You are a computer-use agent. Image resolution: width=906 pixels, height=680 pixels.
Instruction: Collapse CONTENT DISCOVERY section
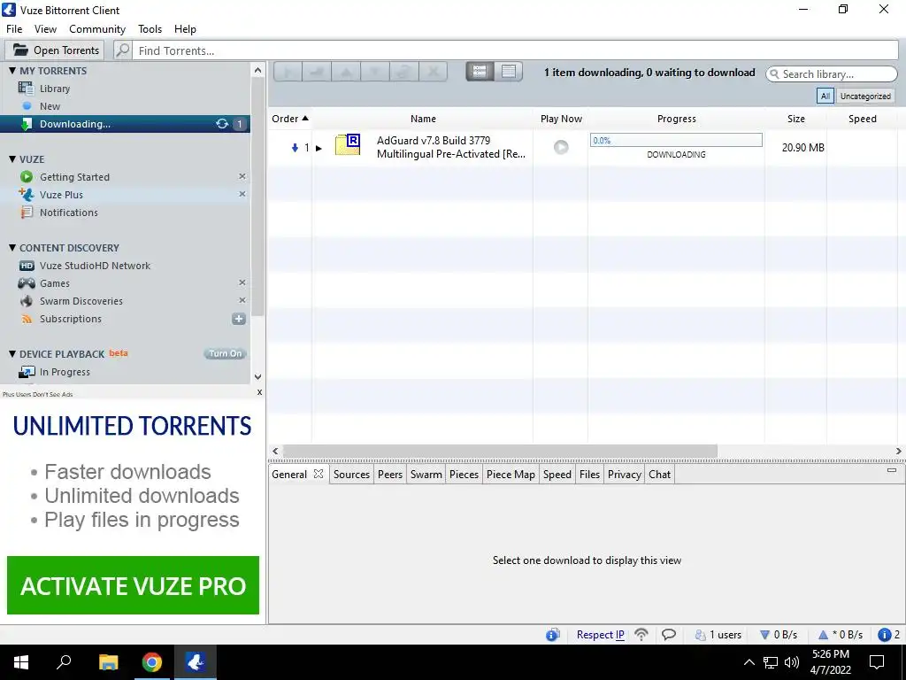[12, 248]
